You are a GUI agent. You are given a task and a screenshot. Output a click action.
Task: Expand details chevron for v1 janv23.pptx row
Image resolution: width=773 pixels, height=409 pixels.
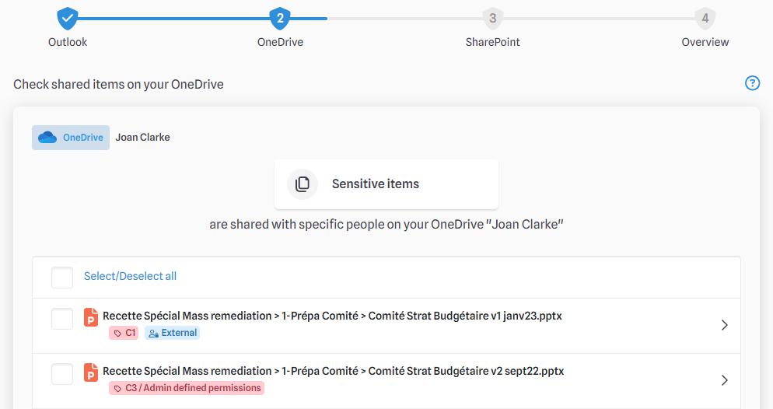(x=724, y=325)
